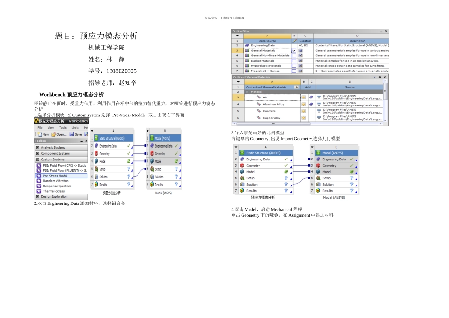Screen dimensions: 449x318
Task: Click the Thermal-Stress star icon
Action: click(x=39, y=191)
